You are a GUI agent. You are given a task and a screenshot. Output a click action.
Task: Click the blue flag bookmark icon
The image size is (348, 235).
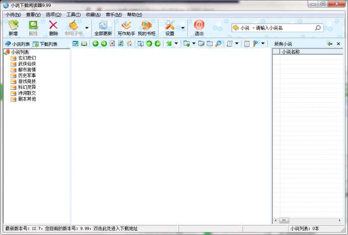pos(256,44)
